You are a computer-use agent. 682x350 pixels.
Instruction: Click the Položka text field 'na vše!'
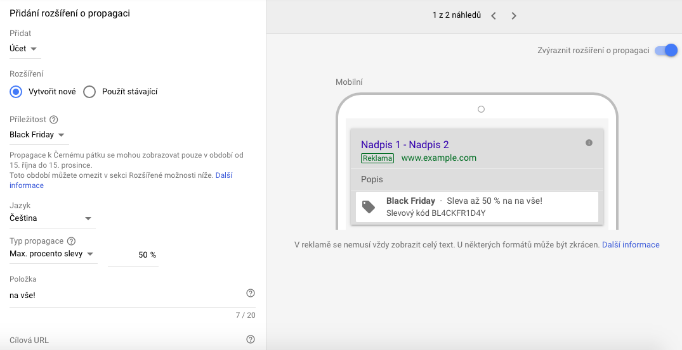(x=126, y=296)
